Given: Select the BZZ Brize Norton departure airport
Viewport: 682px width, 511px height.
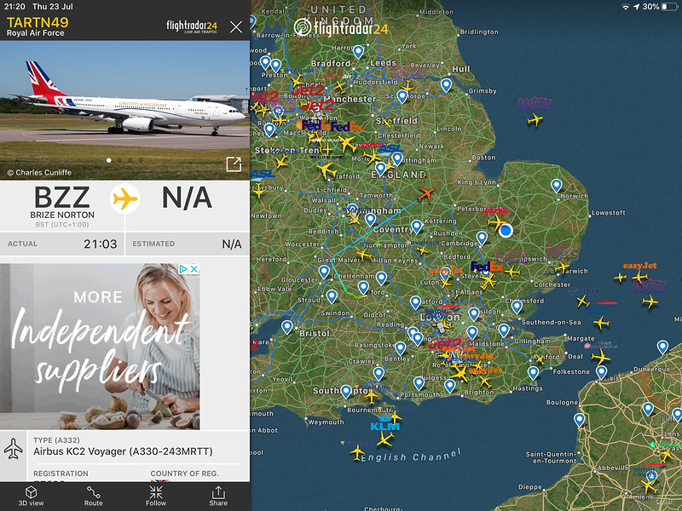Looking at the screenshot, I should coord(62,206).
